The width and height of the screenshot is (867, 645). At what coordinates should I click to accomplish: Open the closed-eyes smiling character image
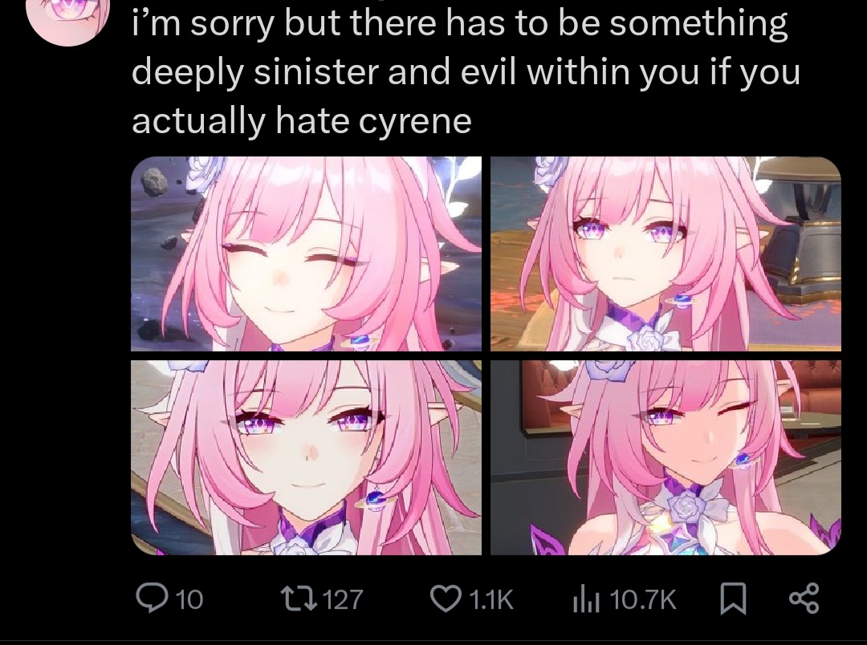point(306,254)
